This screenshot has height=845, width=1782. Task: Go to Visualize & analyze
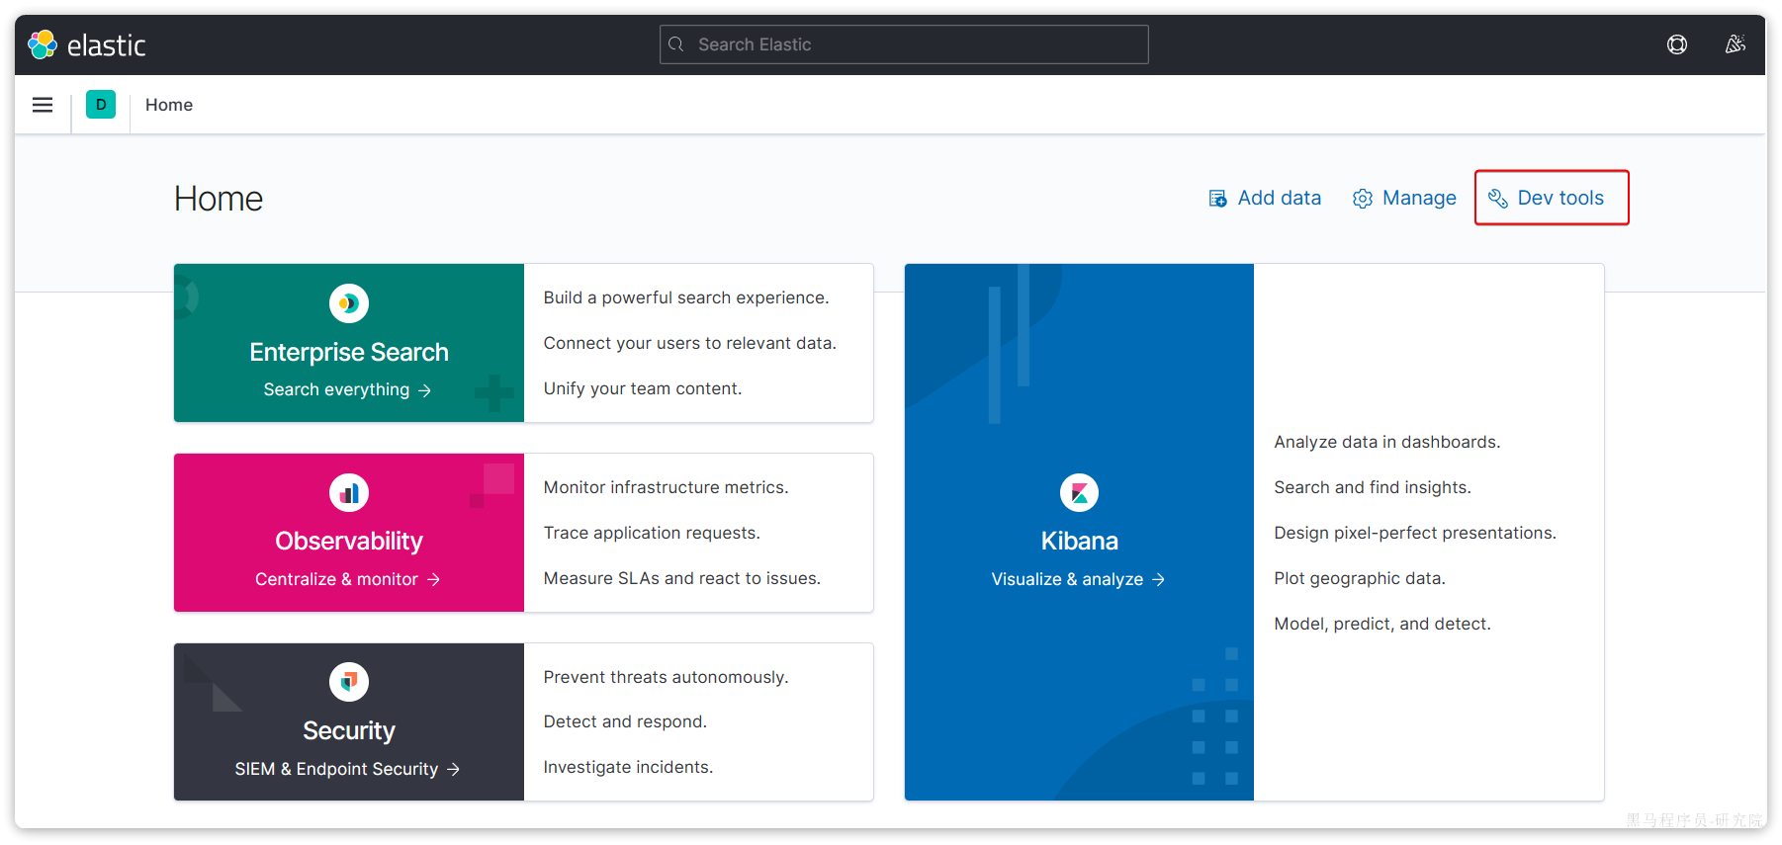coord(1078,579)
